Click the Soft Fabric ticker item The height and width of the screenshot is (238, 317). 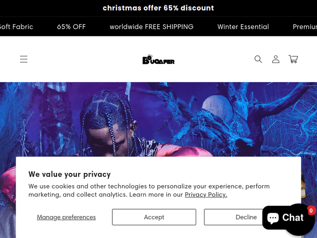tap(16, 27)
